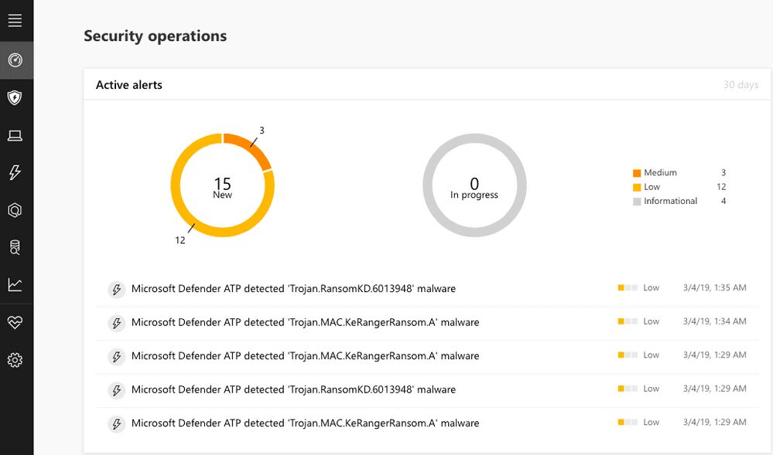The image size is (773, 455).
Task: Expand the hamburger navigation menu
Action: pos(15,21)
